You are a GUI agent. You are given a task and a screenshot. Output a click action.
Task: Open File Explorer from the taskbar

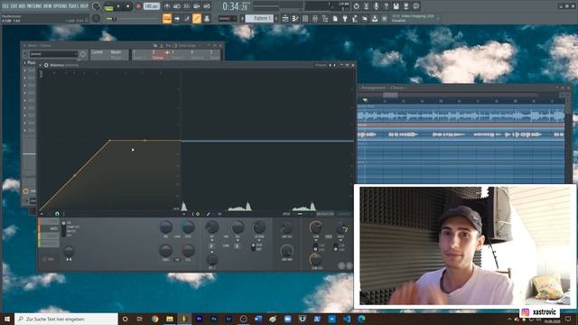pyautogui.click(x=170, y=319)
